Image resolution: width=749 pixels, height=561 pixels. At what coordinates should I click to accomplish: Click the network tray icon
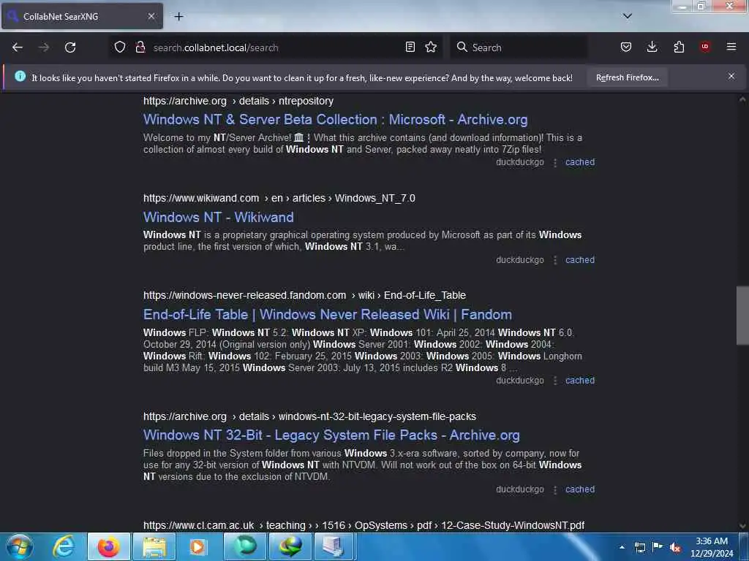pyautogui.click(x=639, y=547)
